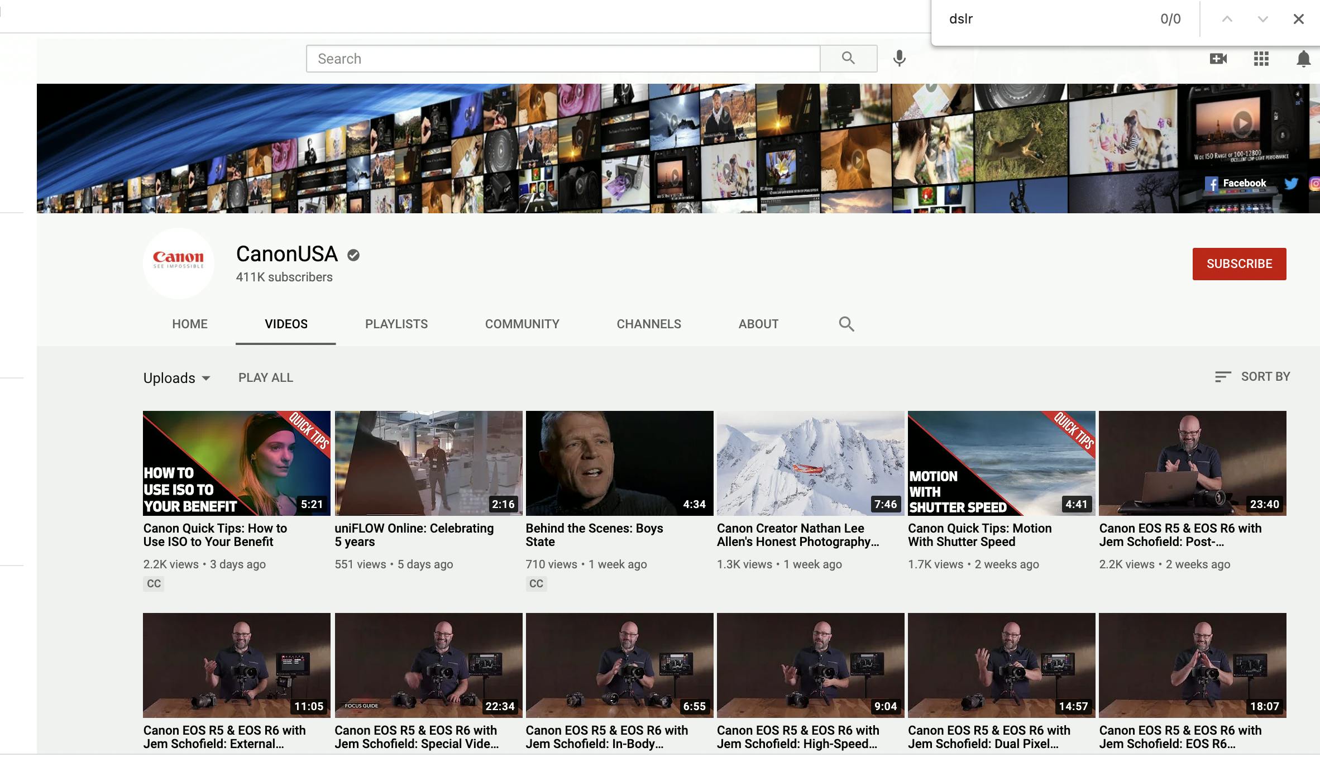
Task: Open title Jem Schofield: External video
Action: (224, 737)
